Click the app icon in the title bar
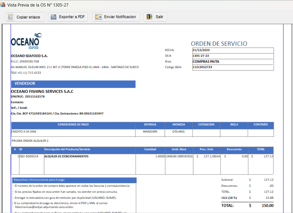Screen dimensions: 293x213 (x=3, y=5)
